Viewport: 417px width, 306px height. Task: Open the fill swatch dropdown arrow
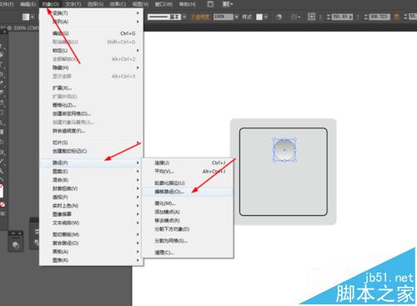33,17
